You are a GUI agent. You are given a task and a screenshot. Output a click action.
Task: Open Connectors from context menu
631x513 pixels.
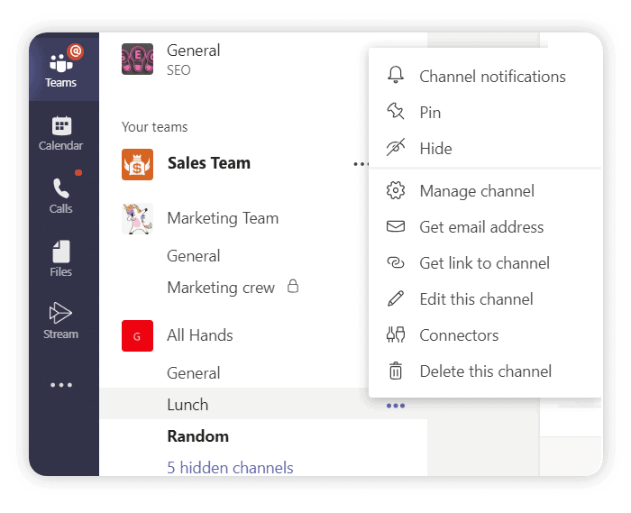[485, 335]
